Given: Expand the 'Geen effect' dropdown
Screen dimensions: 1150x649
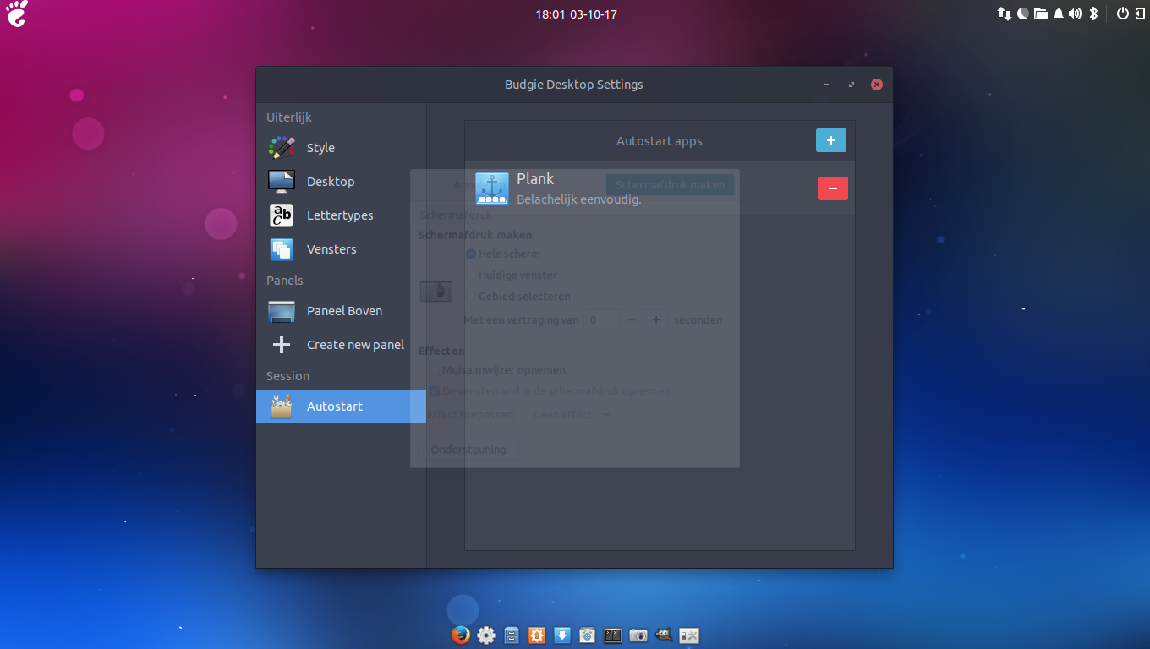Looking at the screenshot, I should [x=572, y=415].
